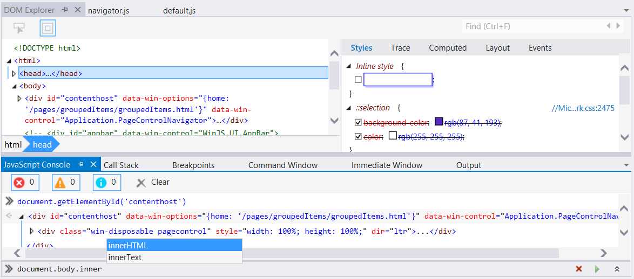Toggle the orange warning messages filter
This screenshot has width=634, height=279.
(x=66, y=183)
